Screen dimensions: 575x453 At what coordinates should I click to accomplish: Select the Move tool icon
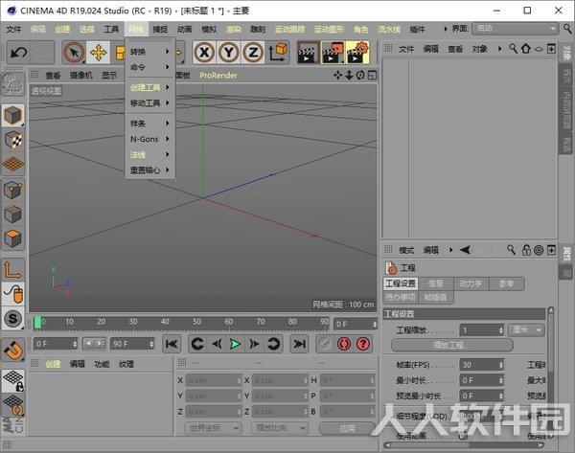point(99,53)
